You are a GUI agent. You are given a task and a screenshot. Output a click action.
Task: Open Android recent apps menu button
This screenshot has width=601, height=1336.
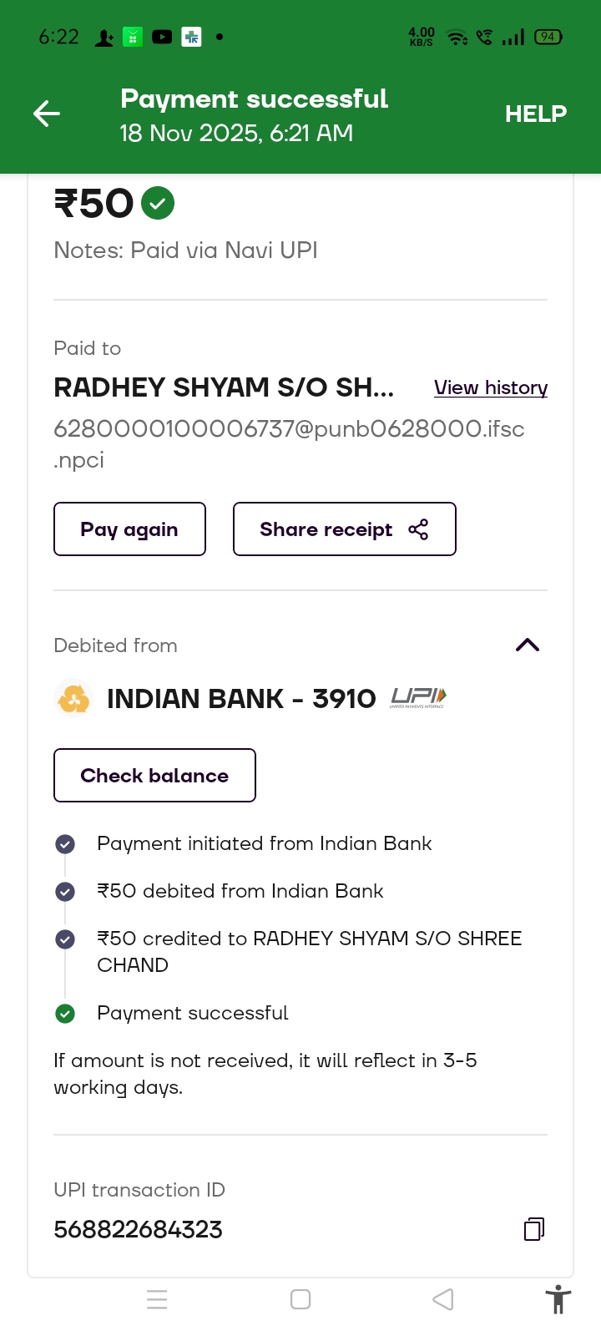coord(157,1299)
